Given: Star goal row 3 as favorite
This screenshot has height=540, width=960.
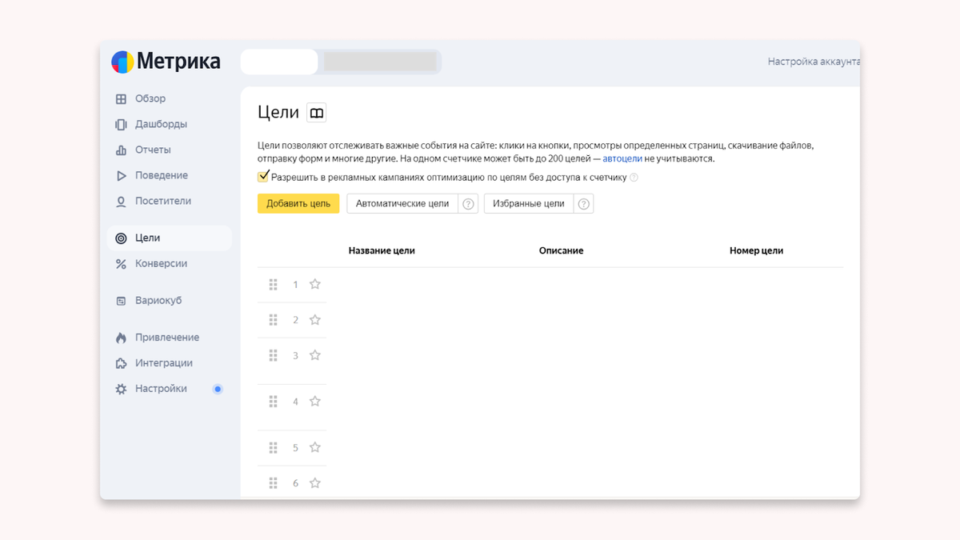Looking at the screenshot, I should click(x=315, y=355).
